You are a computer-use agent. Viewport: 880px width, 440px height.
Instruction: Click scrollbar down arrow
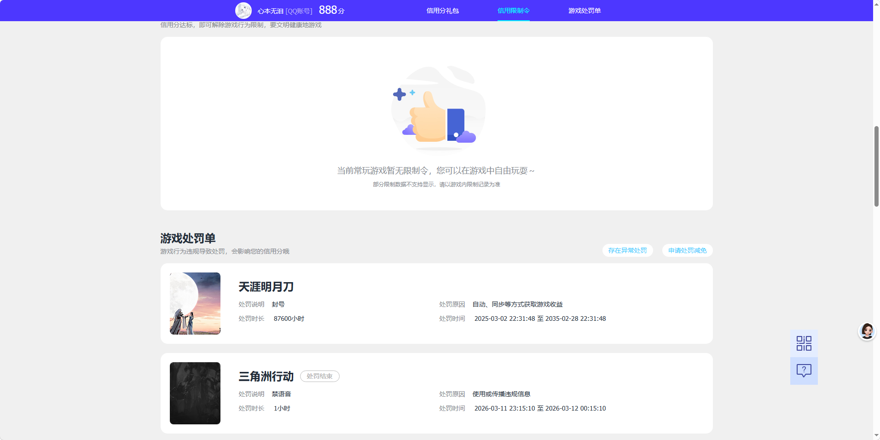pyautogui.click(x=876, y=435)
